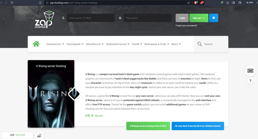Viewport: 258px width, 139px height.
Task: Open the coupon ticket side widget
Action: [x=250, y=71]
